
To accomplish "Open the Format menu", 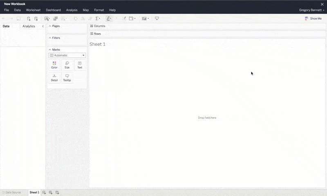I will click(x=99, y=10).
